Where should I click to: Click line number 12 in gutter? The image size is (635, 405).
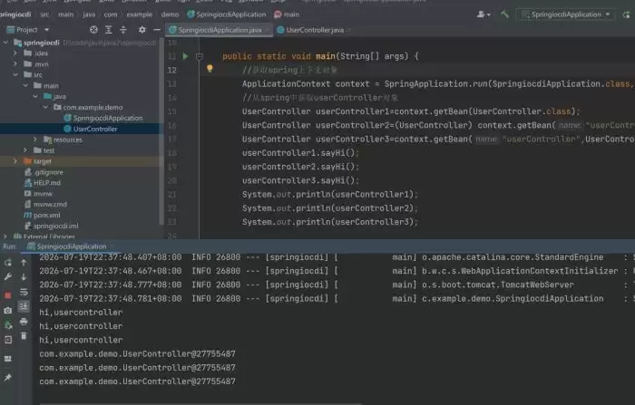point(172,70)
